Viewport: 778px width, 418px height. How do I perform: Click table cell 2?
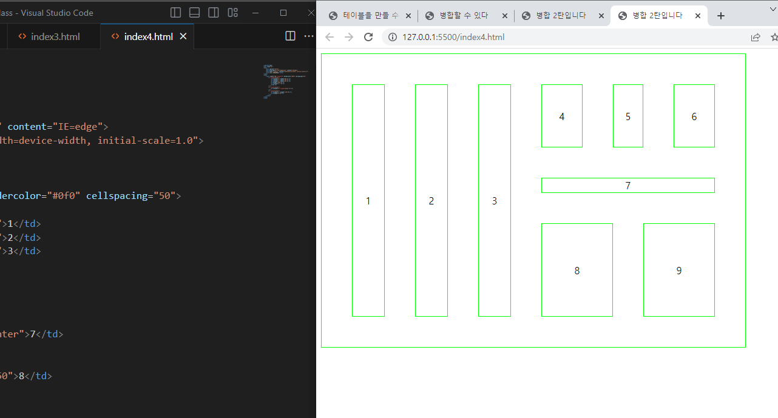pyautogui.click(x=431, y=200)
